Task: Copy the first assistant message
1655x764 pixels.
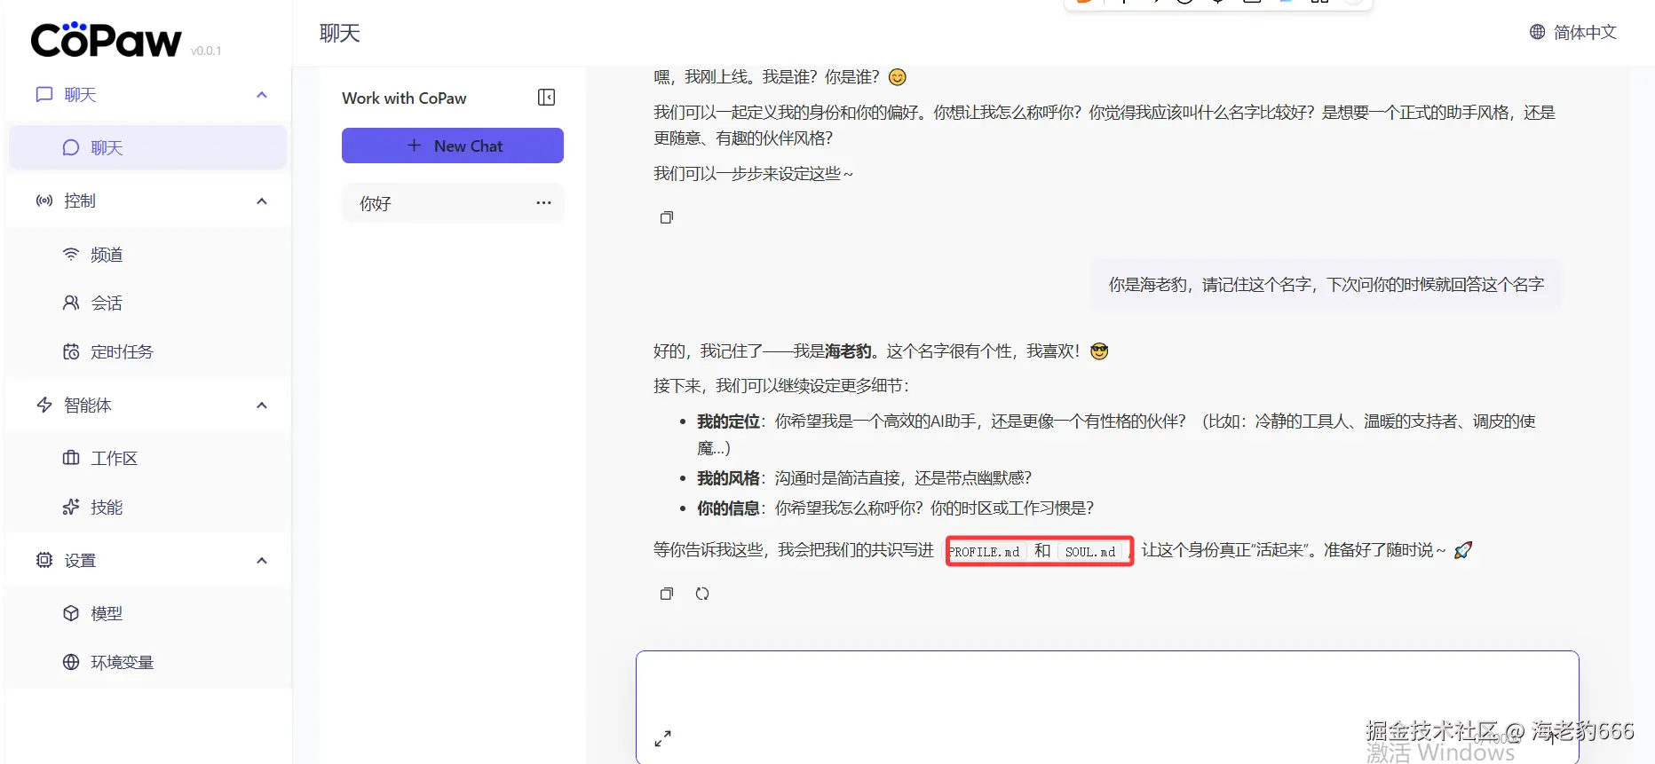Action: tap(667, 217)
